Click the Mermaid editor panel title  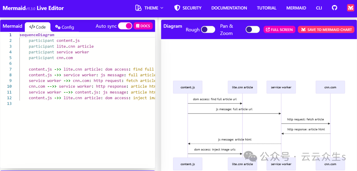click(x=12, y=26)
